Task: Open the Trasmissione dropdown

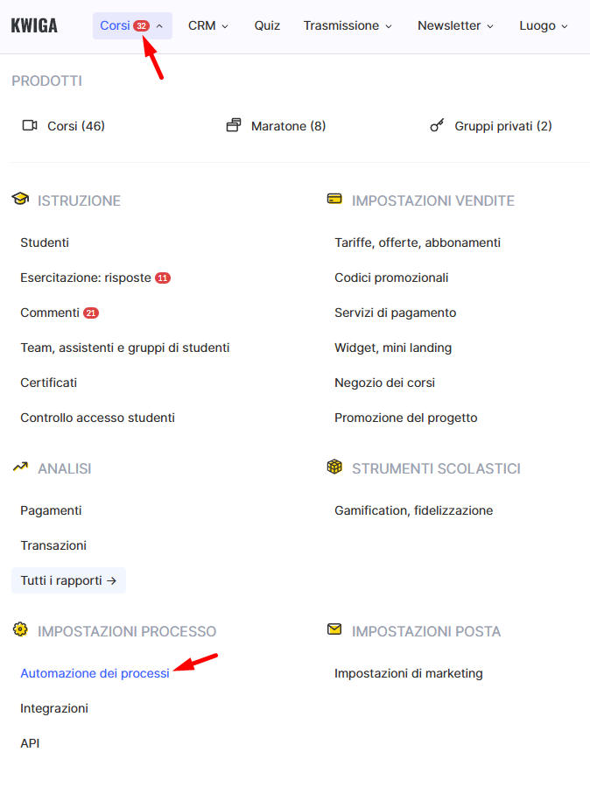Action: pos(348,26)
